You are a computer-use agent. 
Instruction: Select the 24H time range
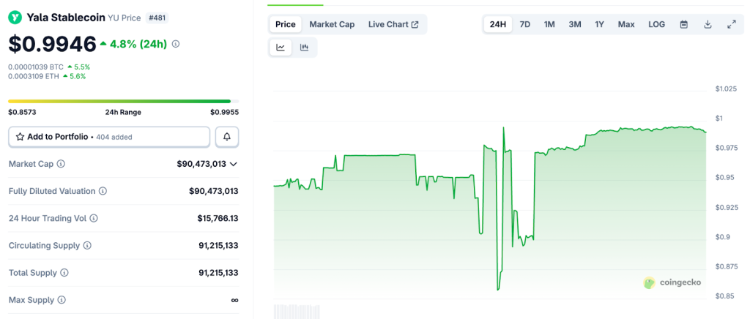tap(498, 24)
